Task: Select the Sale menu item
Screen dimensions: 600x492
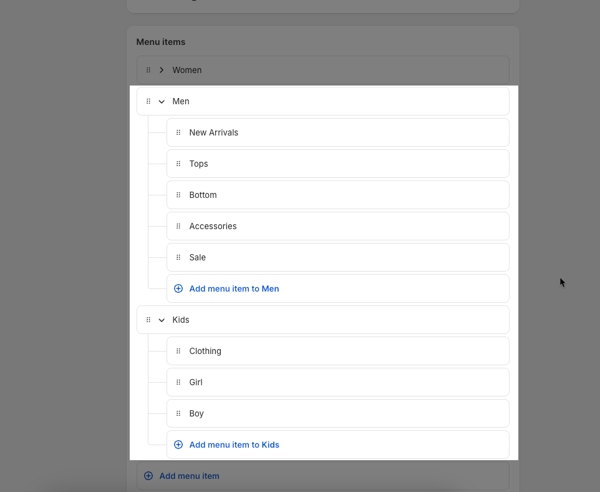Action: pos(338,257)
